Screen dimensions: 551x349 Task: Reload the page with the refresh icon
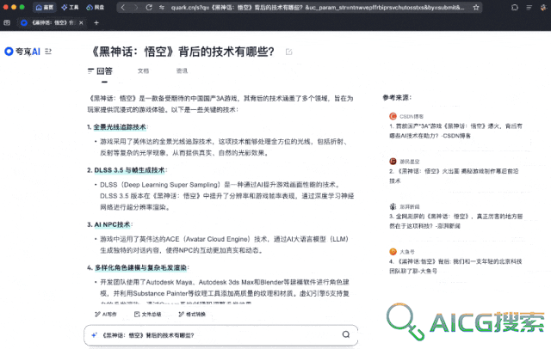pos(149,8)
